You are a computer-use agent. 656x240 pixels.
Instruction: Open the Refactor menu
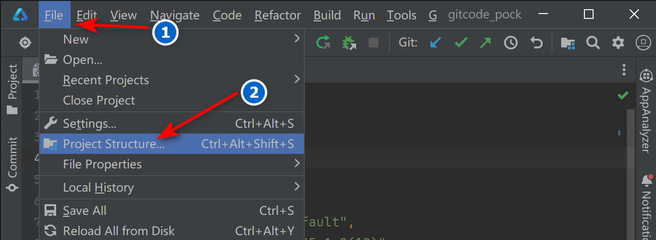[x=277, y=15]
